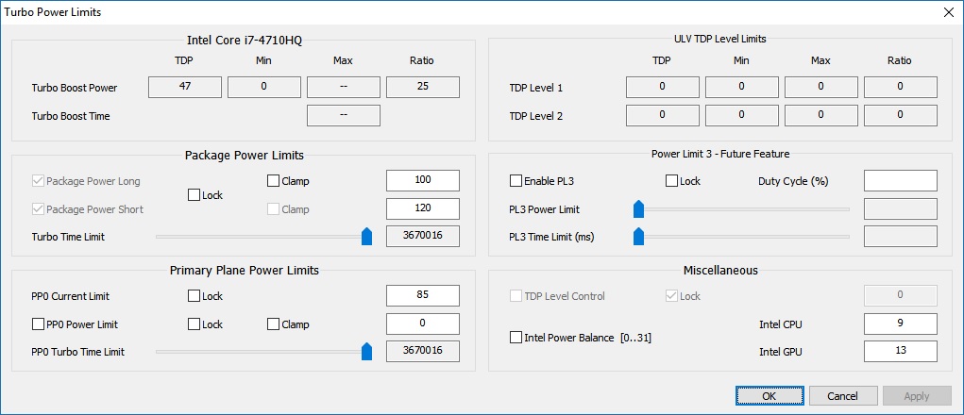Enable Clamp for Package Power Long

pyautogui.click(x=274, y=181)
